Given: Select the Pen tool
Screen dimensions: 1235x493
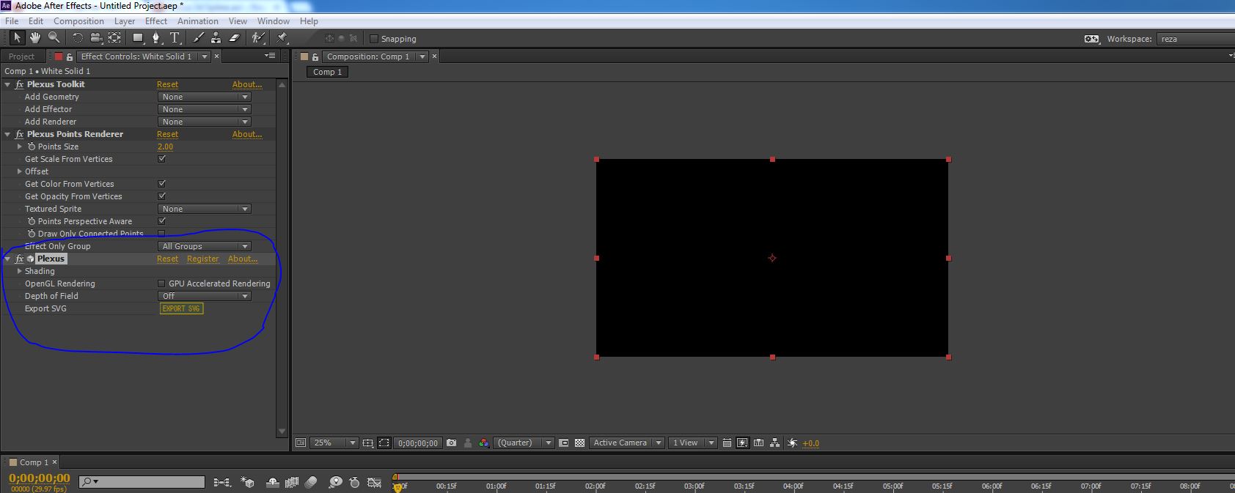Looking at the screenshot, I should coord(155,38).
